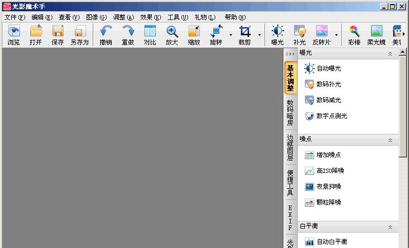This screenshot has height=248, width=409.
Task: Click the 光影魔术手 title bar icon
Action: tap(7, 6)
